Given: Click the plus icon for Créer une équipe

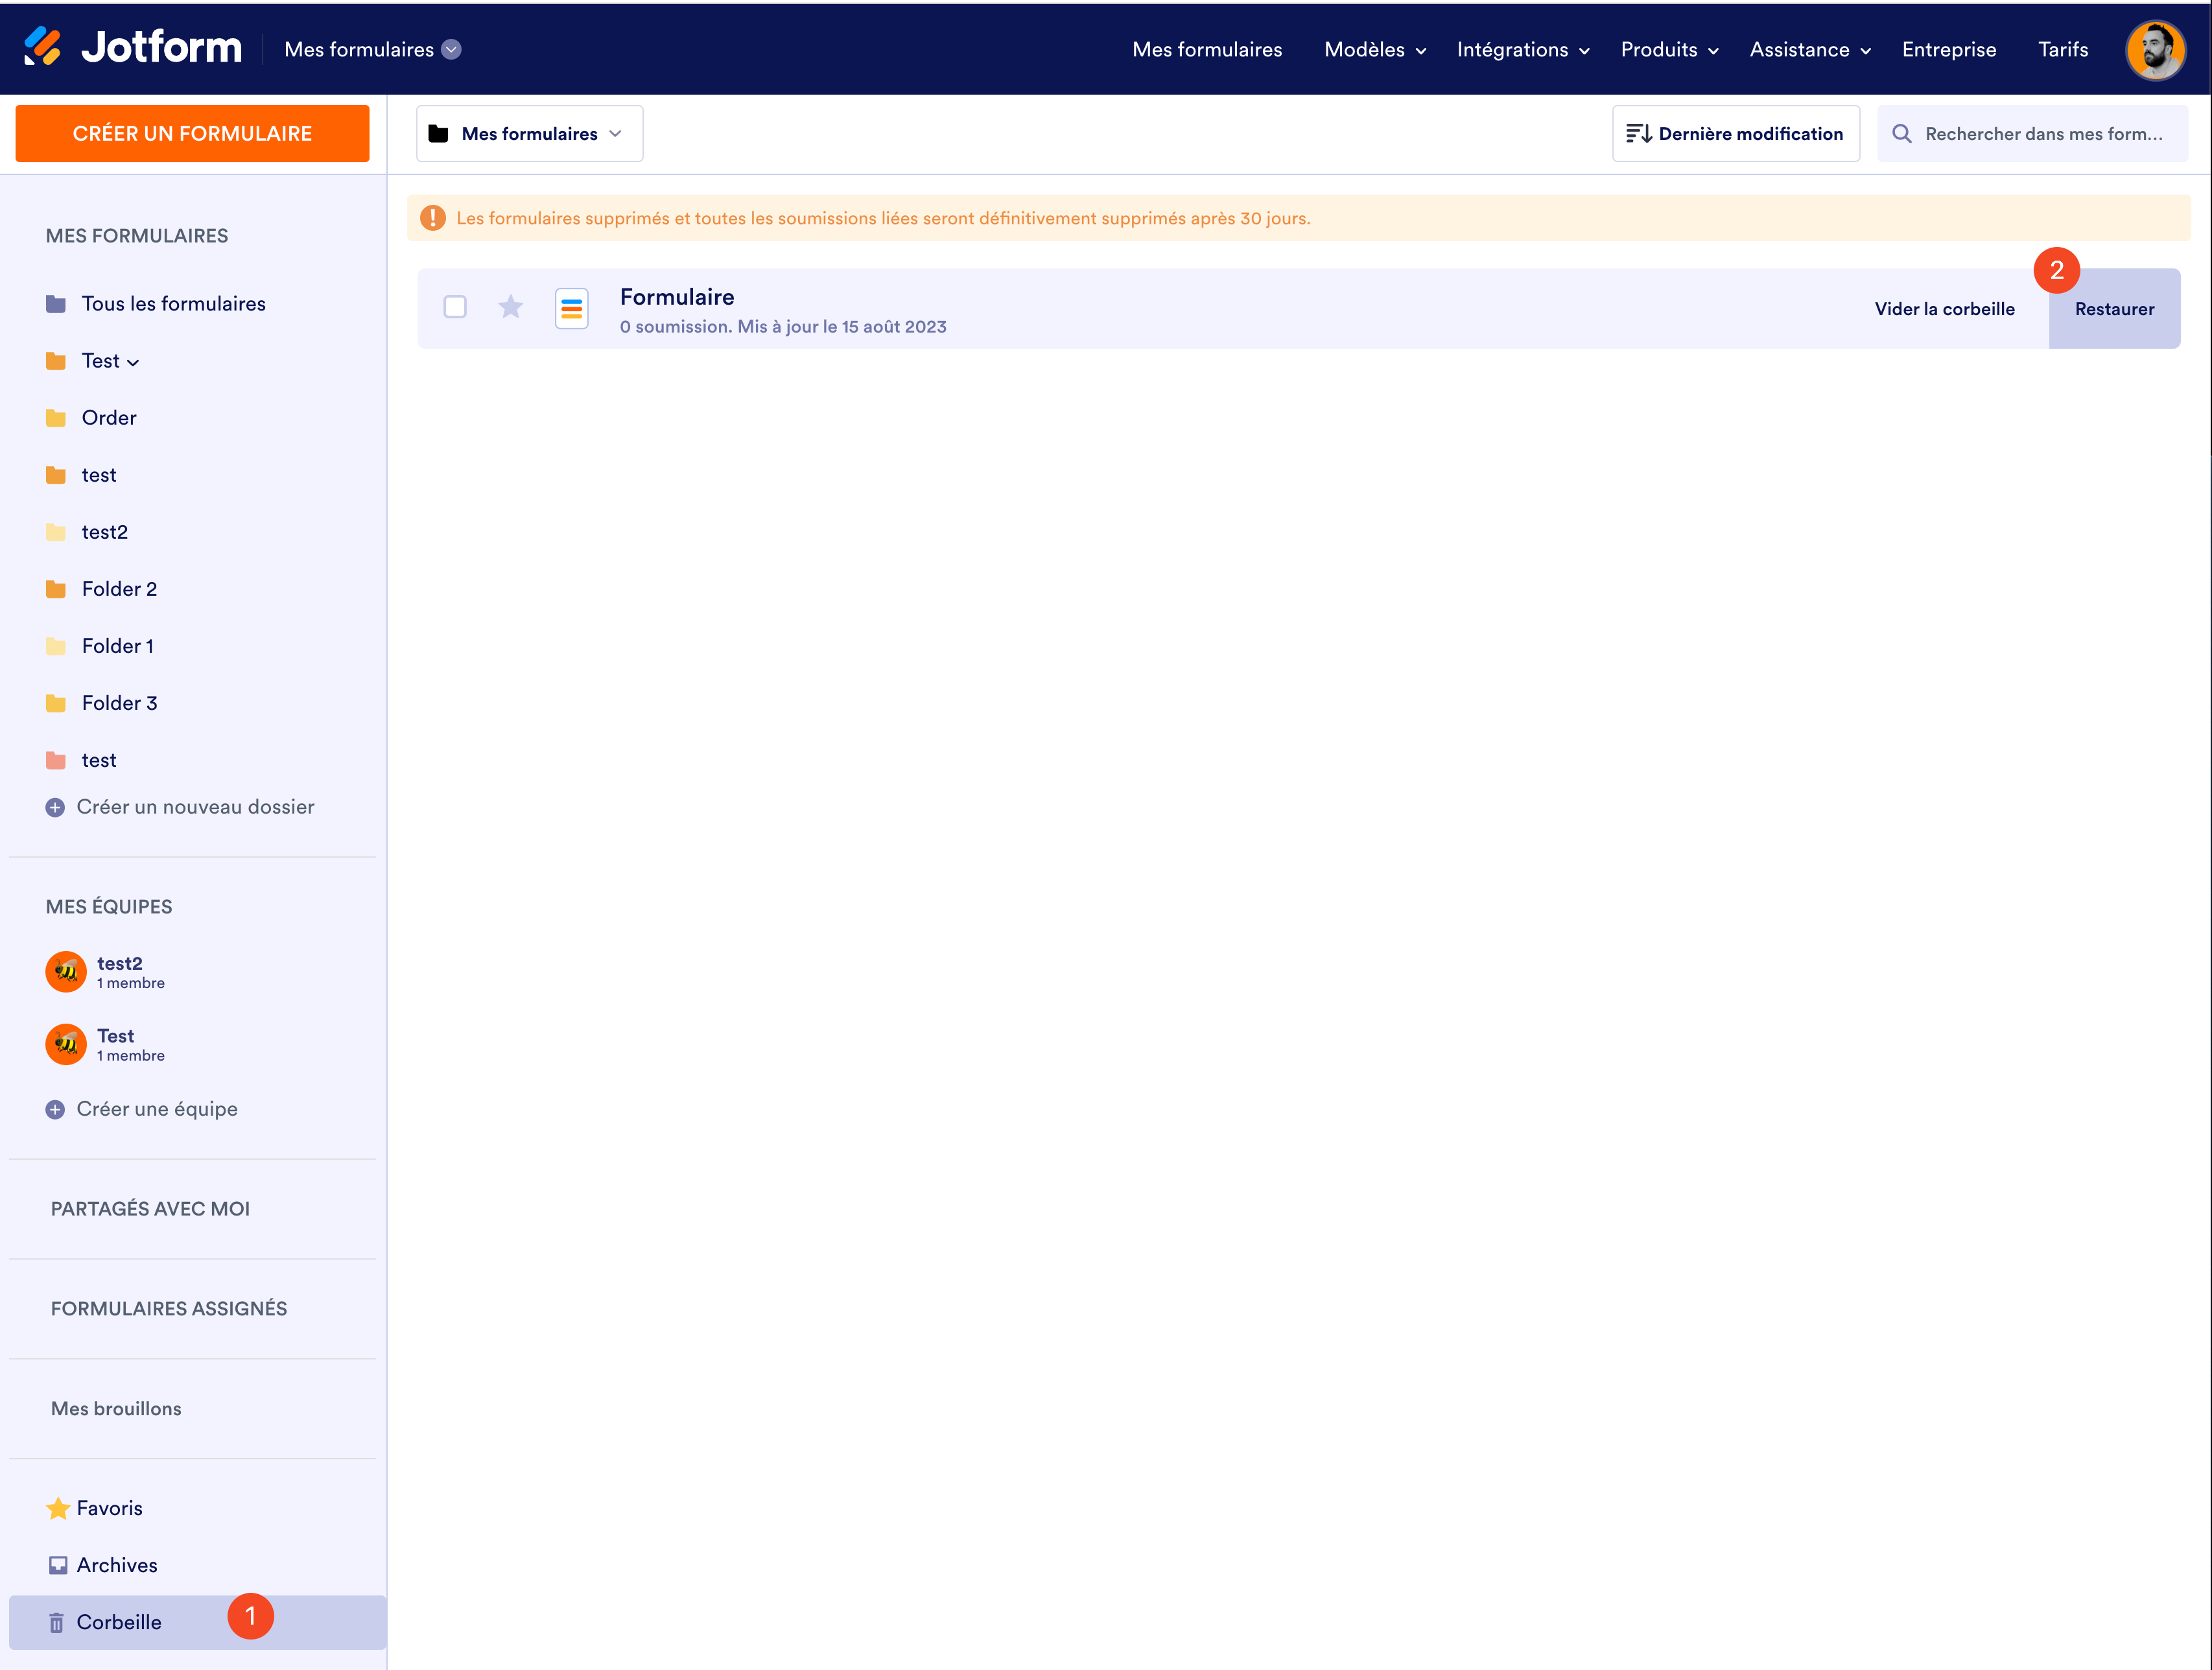Looking at the screenshot, I should 55,1109.
